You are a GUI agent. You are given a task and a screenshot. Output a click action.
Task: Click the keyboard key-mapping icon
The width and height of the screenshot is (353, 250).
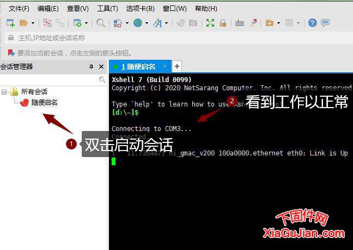(x=240, y=23)
